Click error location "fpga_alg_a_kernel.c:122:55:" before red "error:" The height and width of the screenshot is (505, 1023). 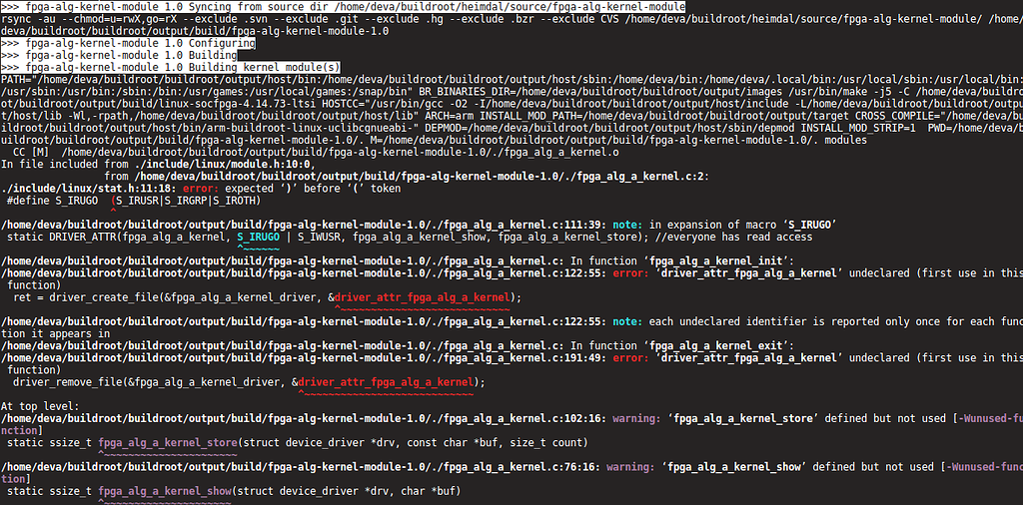tap(527, 273)
